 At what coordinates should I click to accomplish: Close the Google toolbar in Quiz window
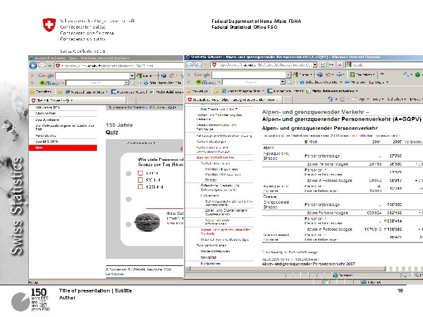point(32,76)
